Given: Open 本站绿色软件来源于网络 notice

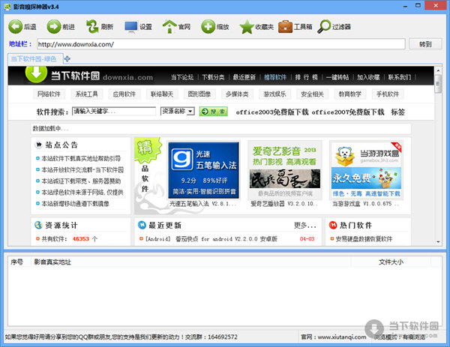Looking at the screenshot, I should pos(82,192).
